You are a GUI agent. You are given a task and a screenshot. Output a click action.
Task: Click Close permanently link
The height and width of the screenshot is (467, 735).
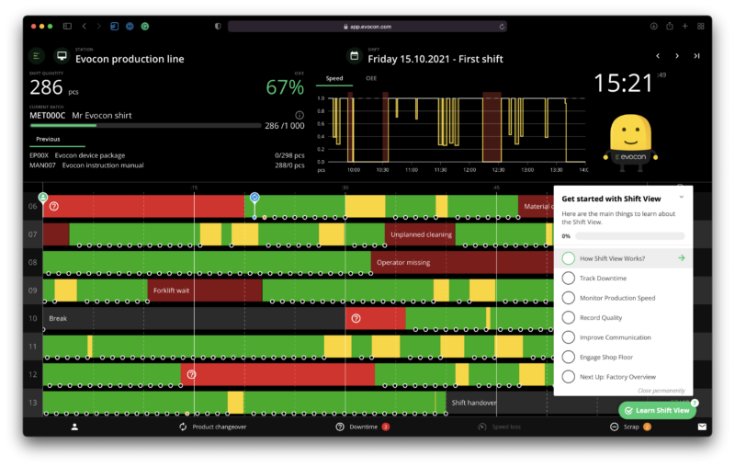pos(661,391)
